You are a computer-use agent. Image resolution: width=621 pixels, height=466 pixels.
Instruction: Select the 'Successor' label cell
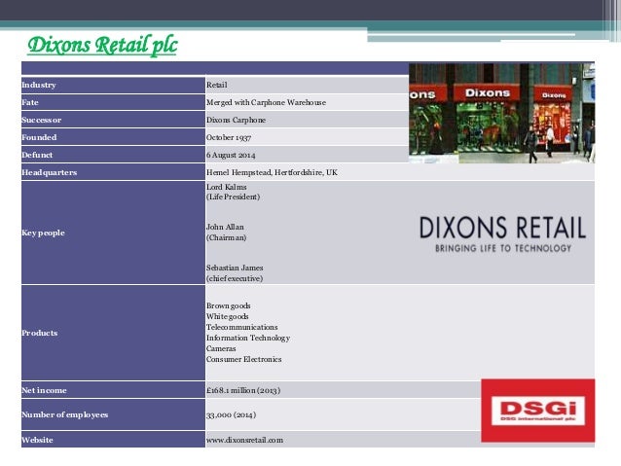[x=113, y=120]
